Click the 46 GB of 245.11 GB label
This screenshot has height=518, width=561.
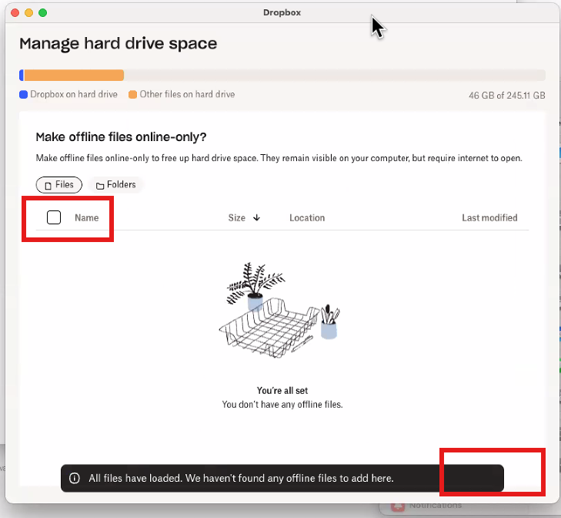506,96
